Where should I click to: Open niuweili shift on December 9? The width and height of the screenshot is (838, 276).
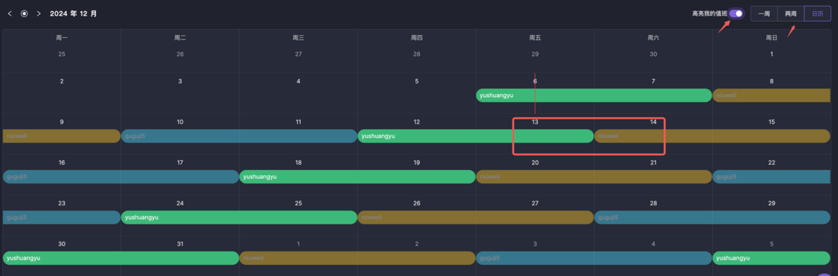click(x=61, y=136)
